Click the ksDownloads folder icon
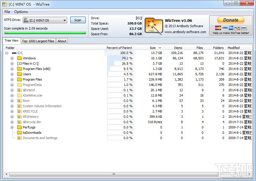Viewport: 256px width, 181px height. coord(20,133)
